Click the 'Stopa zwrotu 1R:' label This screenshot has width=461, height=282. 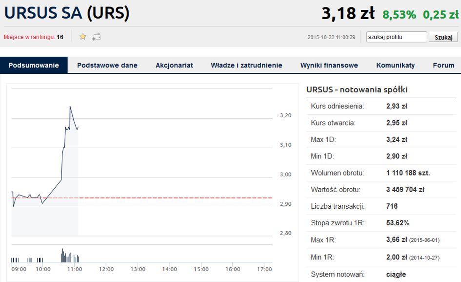[x=338, y=223]
